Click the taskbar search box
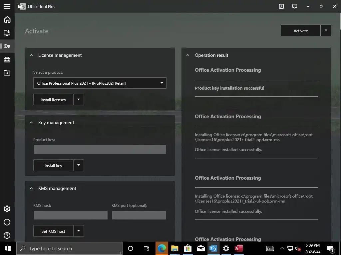Viewport: 341px width, 255px height. [69, 248]
